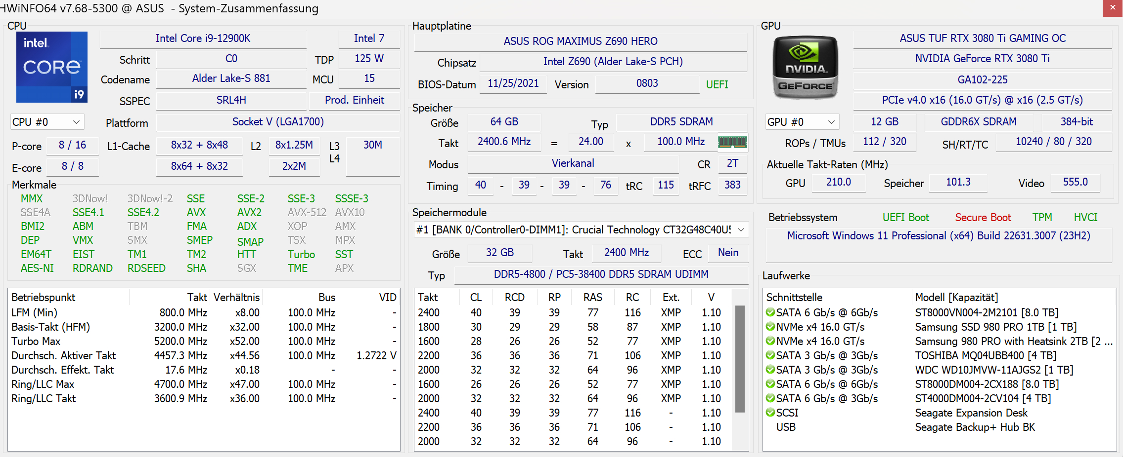The width and height of the screenshot is (1123, 457).
Task: Click the AES-NI feature flag
Action: pyautogui.click(x=37, y=268)
